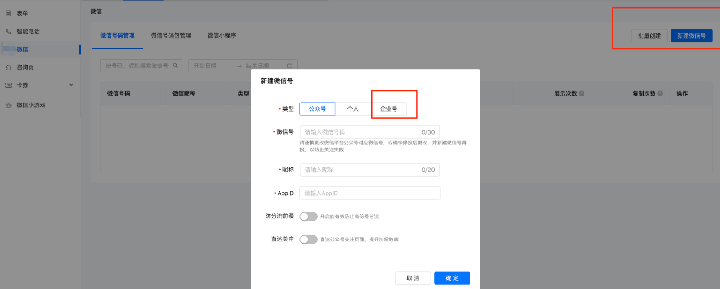
Task: Click the 卡券 coupon icon
Action: (8, 85)
